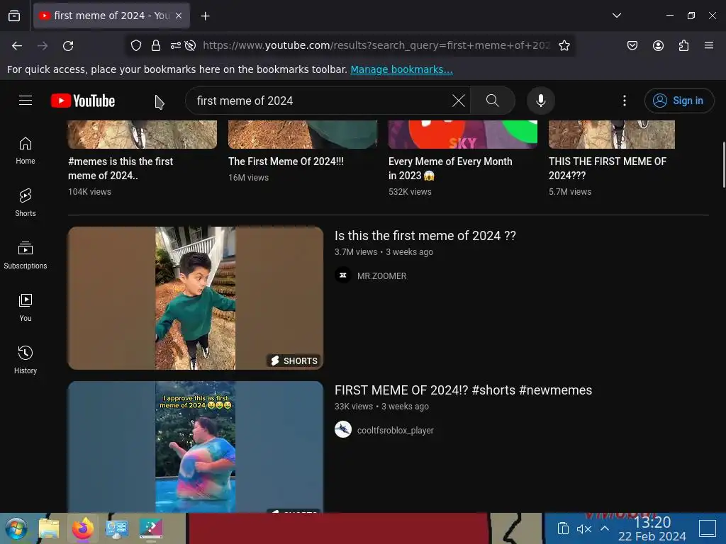The height and width of the screenshot is (544, 726).
Task: Start voice search with the microphone icon
Action: [x=541, y=101]
